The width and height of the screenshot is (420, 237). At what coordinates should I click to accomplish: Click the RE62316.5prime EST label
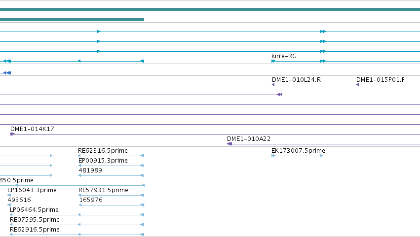[x=103, y=151]
